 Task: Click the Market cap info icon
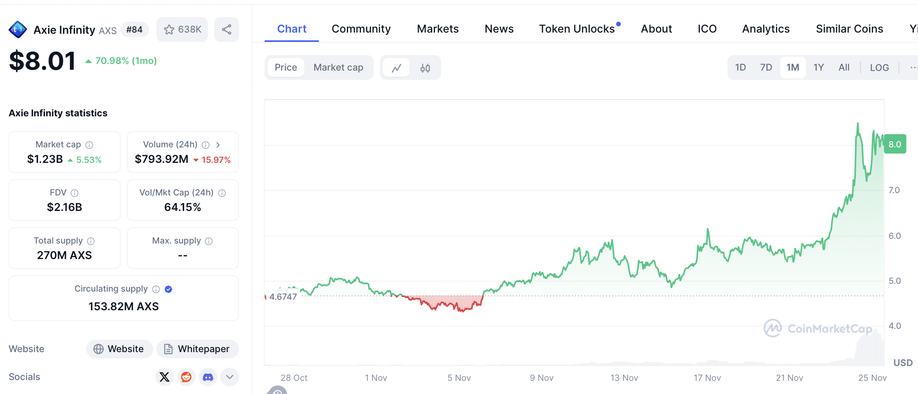[x=89, y=145]
